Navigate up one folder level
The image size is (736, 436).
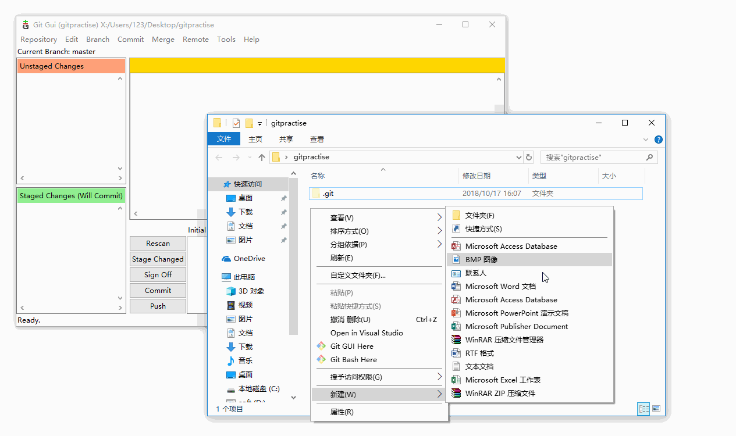coord(261,157)
